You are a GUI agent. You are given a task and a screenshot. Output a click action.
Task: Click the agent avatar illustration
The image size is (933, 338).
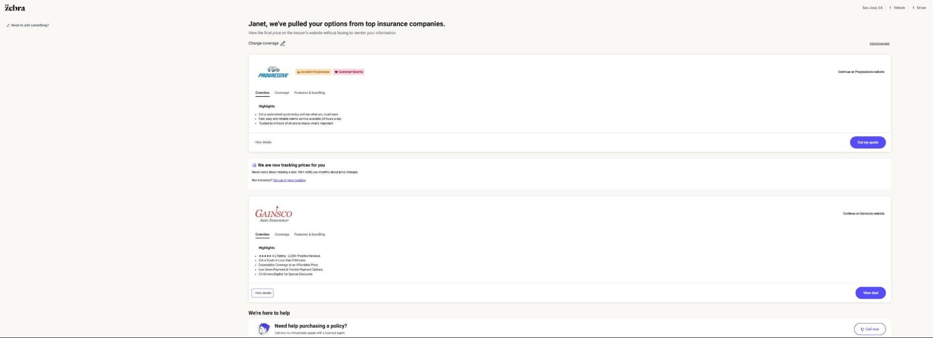(264, 329)
